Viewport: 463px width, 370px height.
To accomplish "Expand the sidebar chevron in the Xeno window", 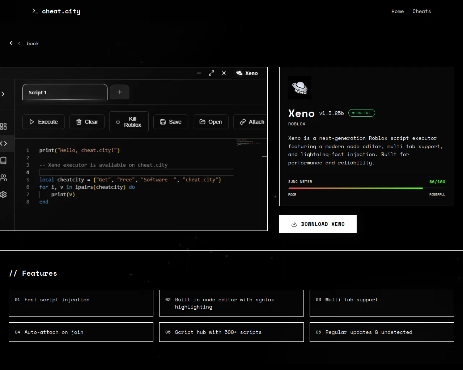I will pos(3,94).
